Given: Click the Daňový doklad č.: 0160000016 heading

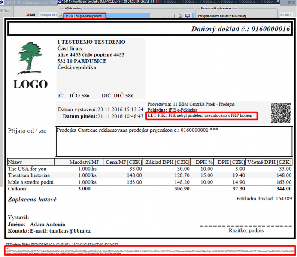Looking at the screenshot, I should [240, 29].
